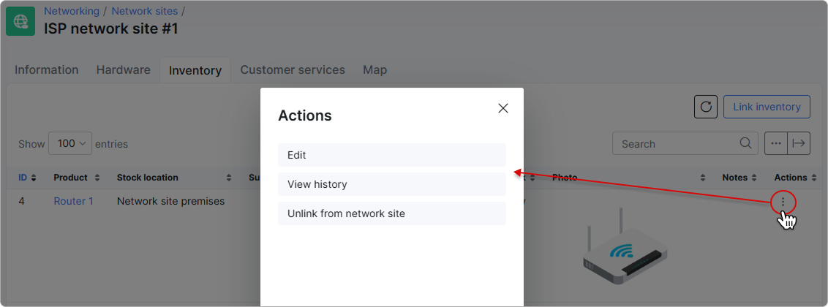Switch to the Hardware tab
Viewport: 828px width, 307px height.
[123, 69]
